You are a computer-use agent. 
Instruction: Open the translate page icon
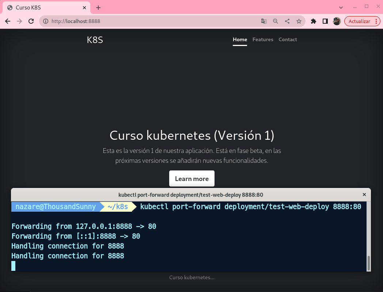[263, 22]
